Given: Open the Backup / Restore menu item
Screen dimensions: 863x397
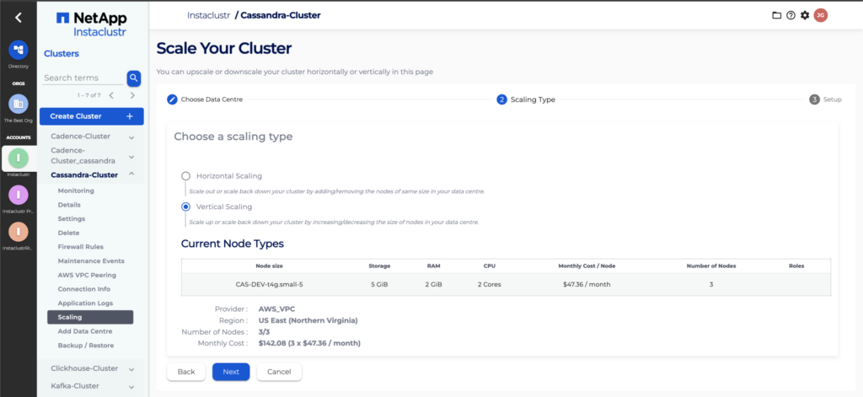Looking at the screenshot, I should 85,346.
